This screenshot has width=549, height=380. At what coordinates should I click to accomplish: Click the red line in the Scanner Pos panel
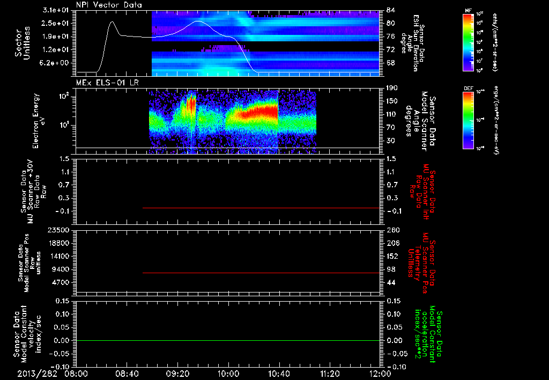(261, 273)
